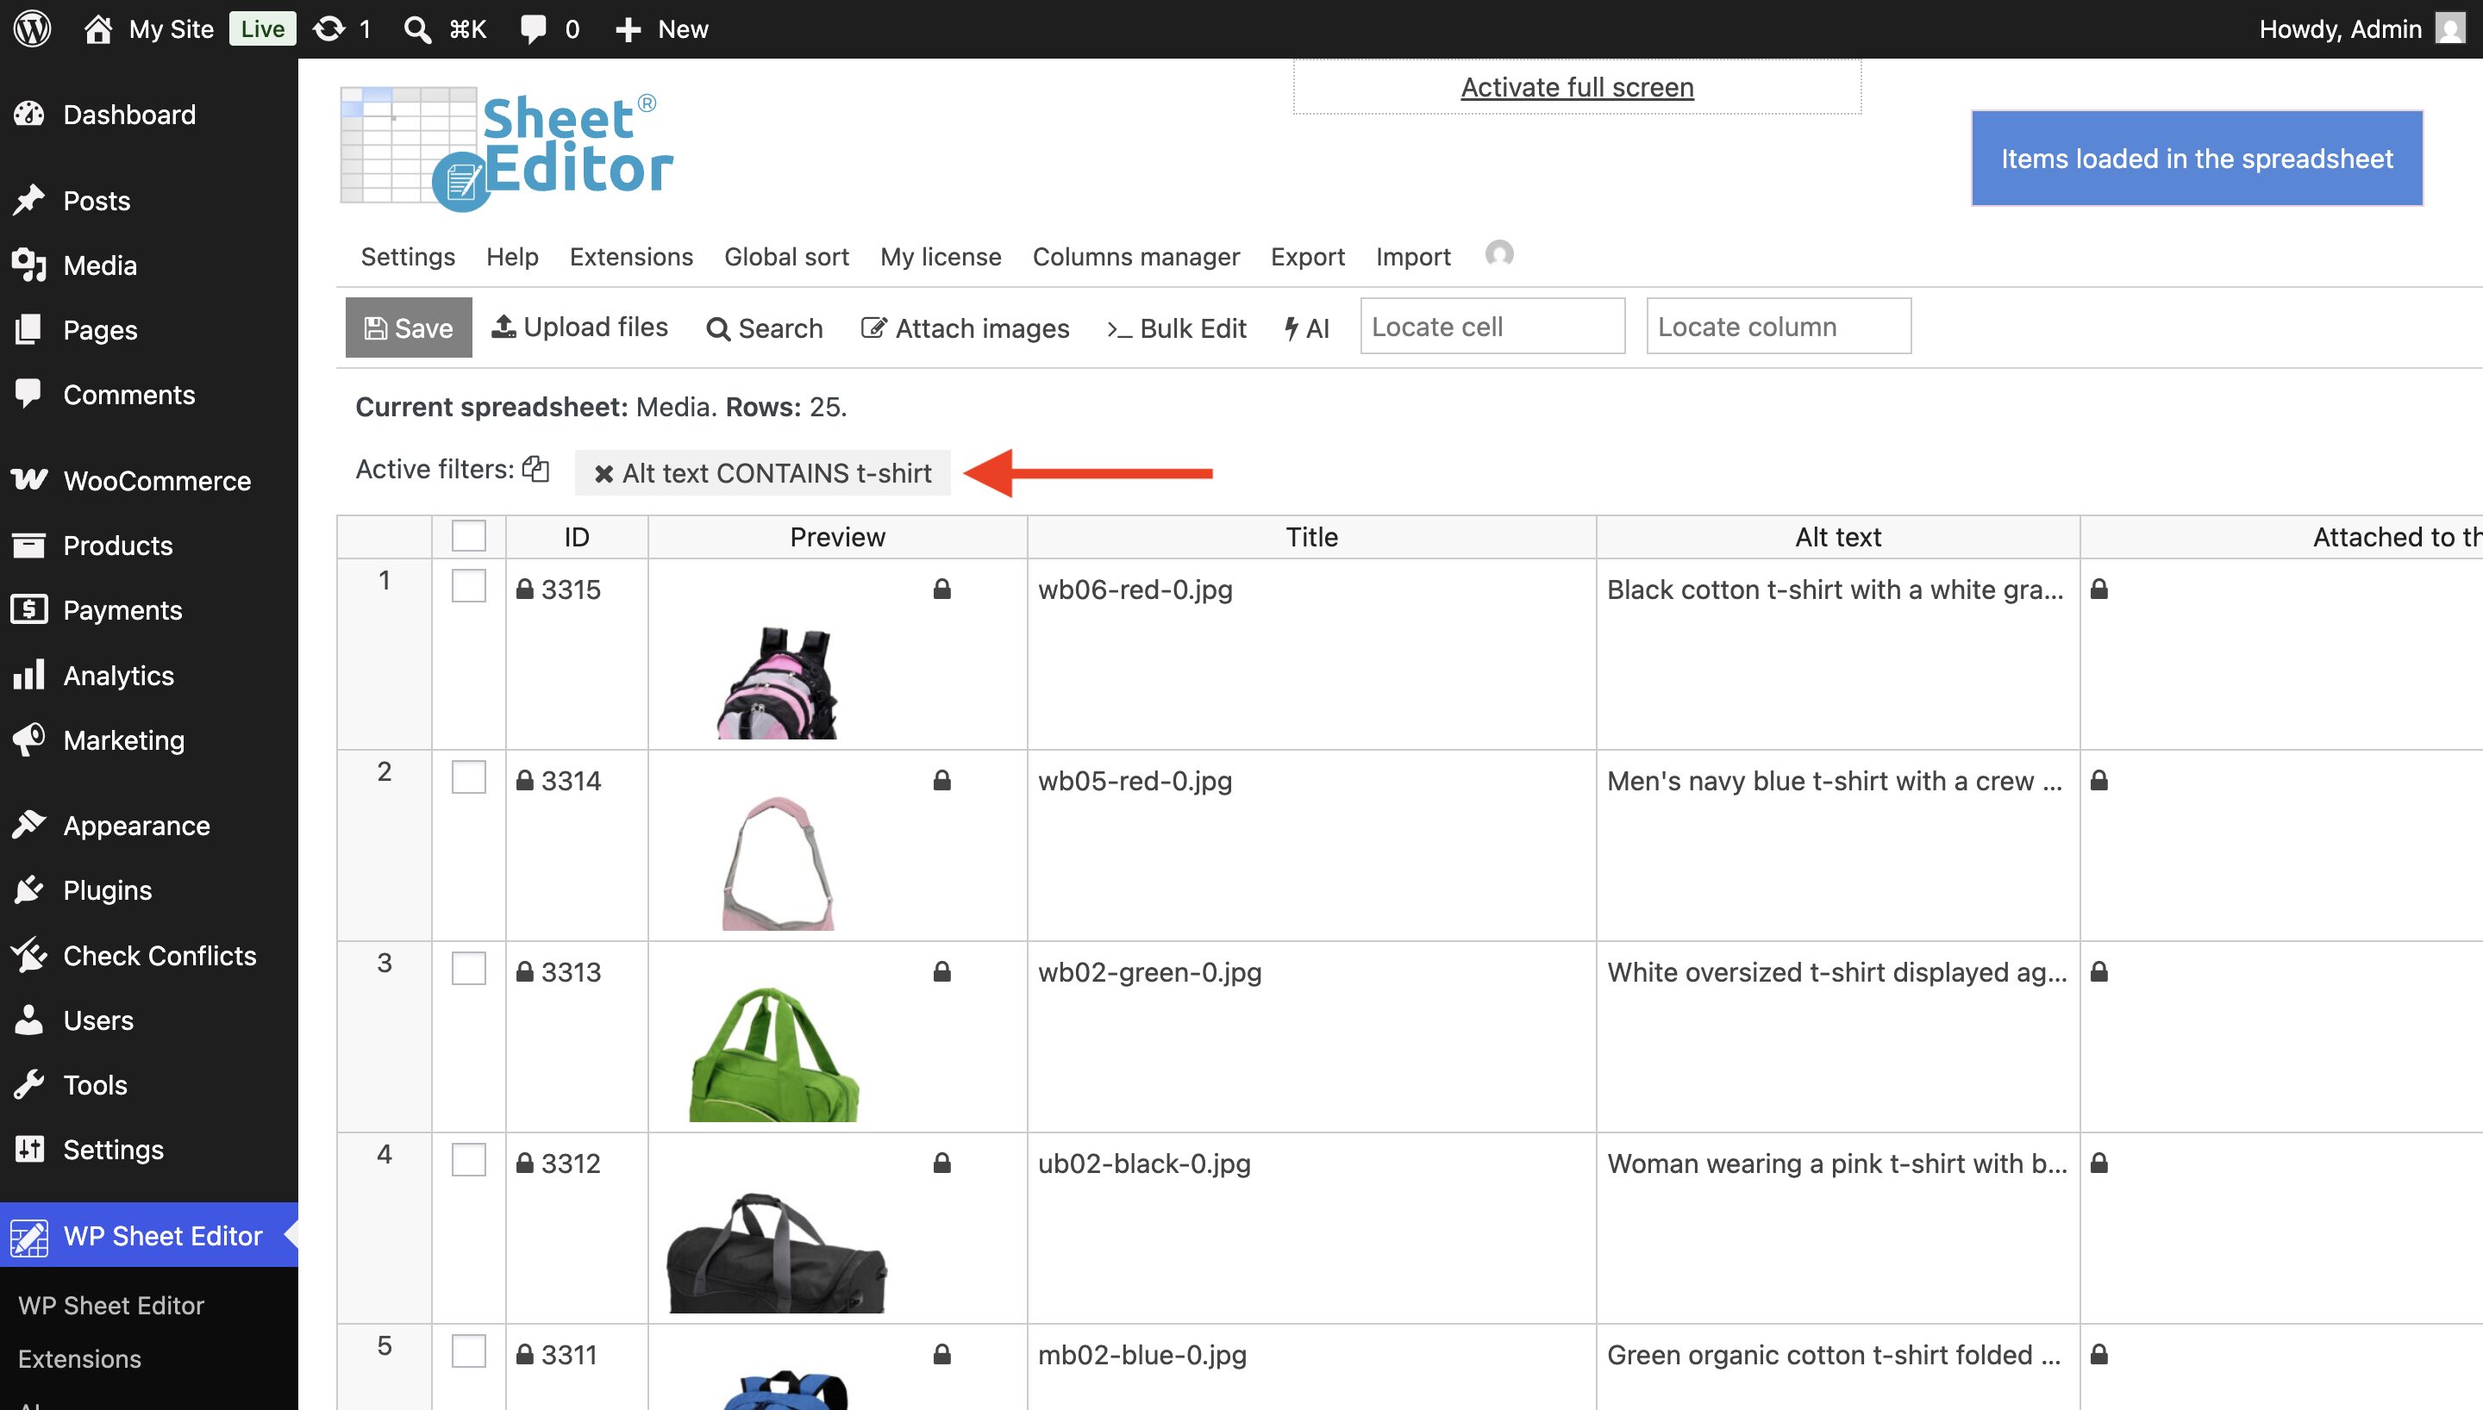Open My license
This screenshot has height=1410, width=2483.
(941, 257)
